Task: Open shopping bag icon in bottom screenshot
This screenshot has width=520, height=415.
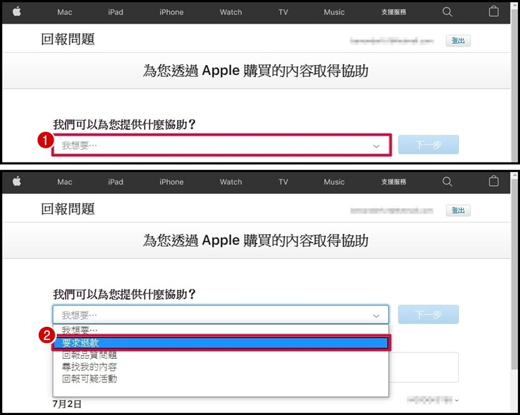Action: [x=494, y=181]
